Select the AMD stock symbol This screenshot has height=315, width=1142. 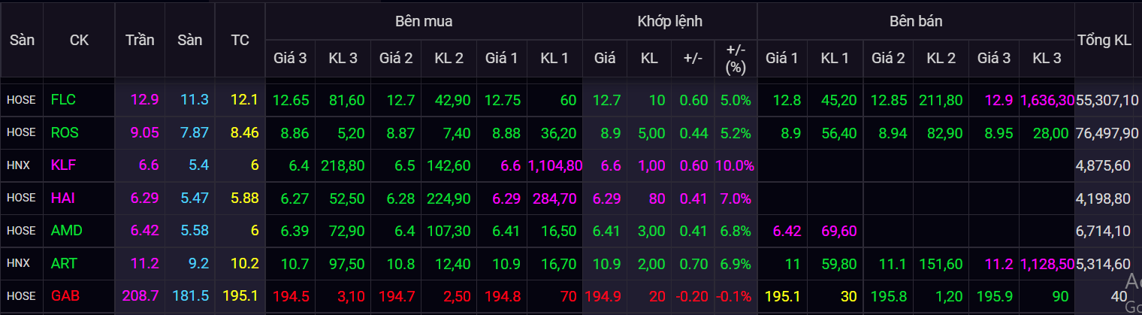(x=66, y=231)
